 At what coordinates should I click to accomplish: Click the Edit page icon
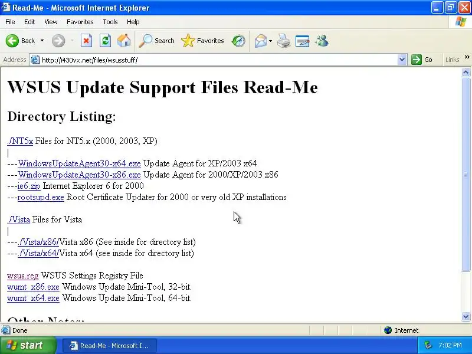pyautogui.click(x=303, y=41)
